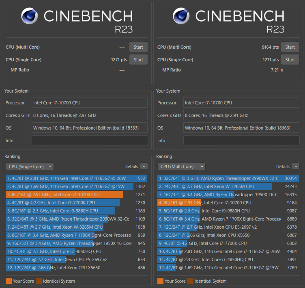Select single-core Xeon E5-2697 v2 row scoring 653
Screen dimensions: 305x288
click(x=76, y=260)
